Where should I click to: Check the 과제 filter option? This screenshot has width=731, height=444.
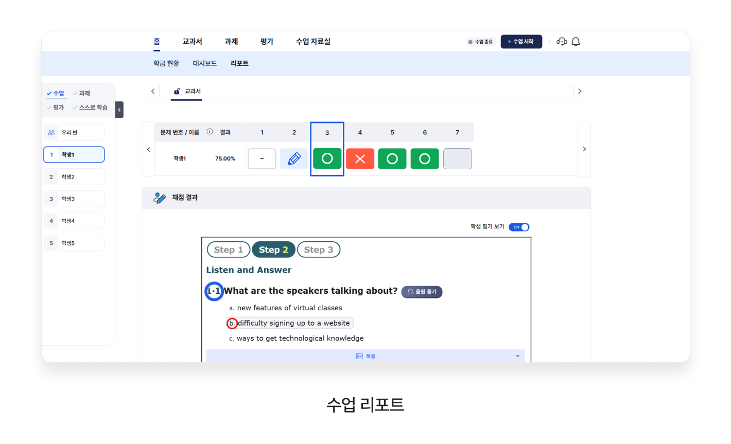pyautogui.click(x=82, y=94)
